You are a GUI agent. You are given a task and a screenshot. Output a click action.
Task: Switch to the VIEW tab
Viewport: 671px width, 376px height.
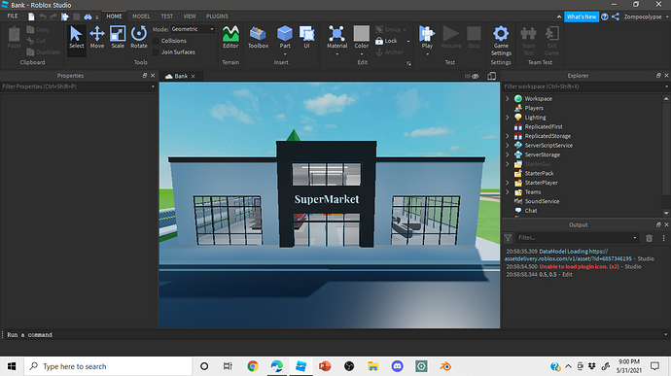190,17
